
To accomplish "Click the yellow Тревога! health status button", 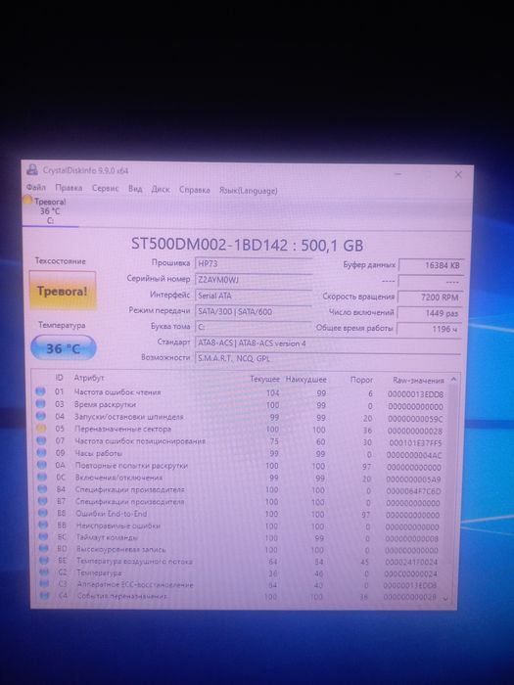I will [x=63, y=291].
